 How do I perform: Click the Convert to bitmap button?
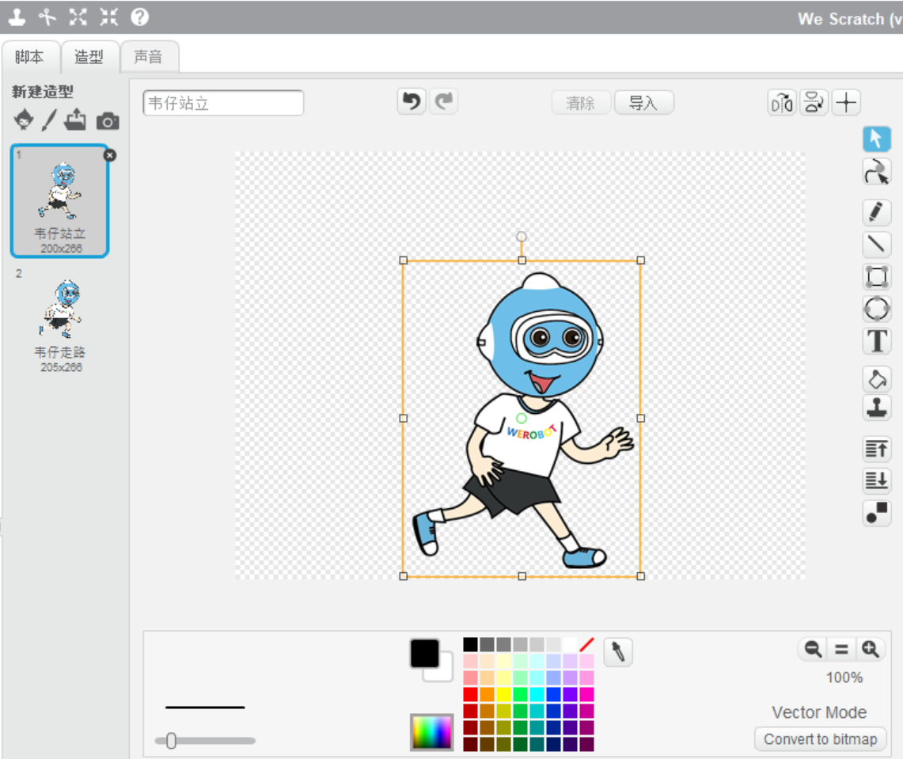coord(820,739)
